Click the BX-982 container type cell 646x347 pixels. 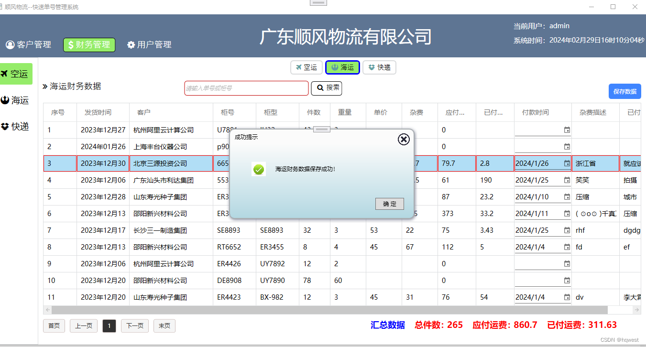[278, 297]
